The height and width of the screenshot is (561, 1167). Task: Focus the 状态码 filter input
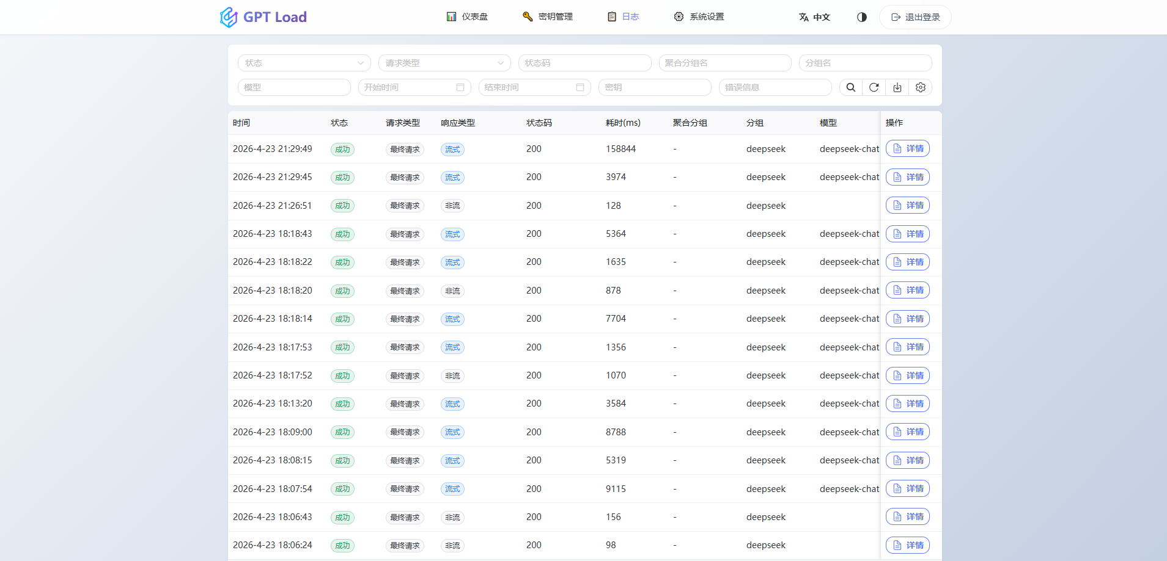585,63
